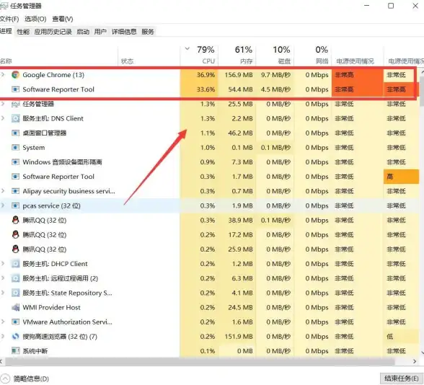The height and width of the screenshot is (385, 424).
Task: Click QQ penguin icon on the 17.2 MB row
Action: 15,235
